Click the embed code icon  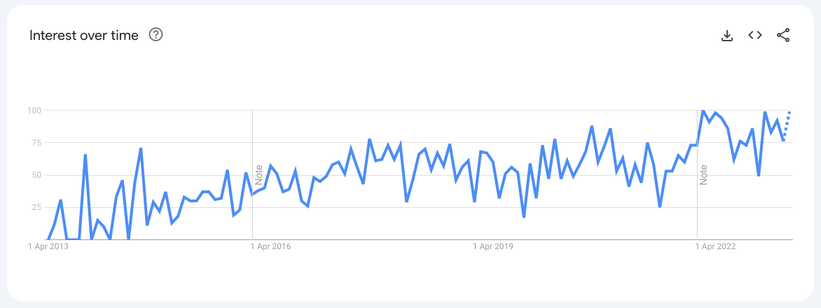755,35
